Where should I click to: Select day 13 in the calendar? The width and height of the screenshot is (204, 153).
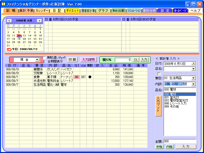[x=24, y=35]
